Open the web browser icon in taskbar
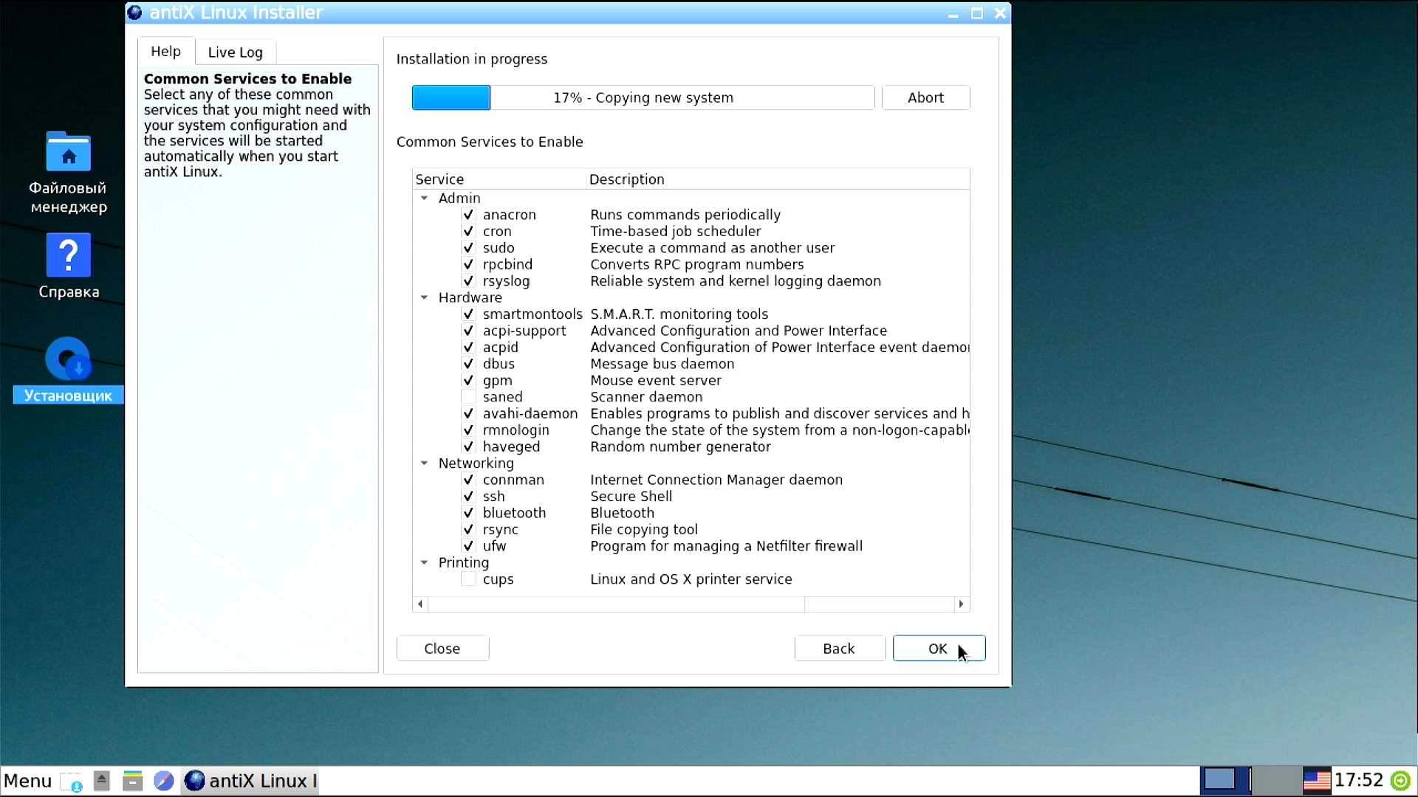Image resolution: width=1418 pixels, height=797 pixels. click(x=164, y=781)
